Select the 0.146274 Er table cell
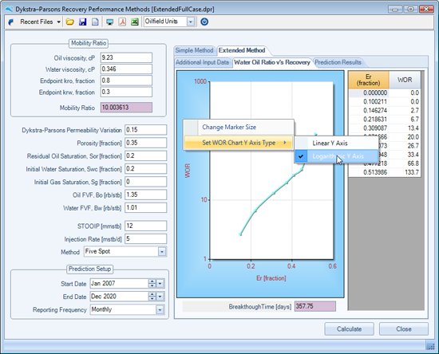The height and width of the screenshot is (354, 439). [369, 111]
